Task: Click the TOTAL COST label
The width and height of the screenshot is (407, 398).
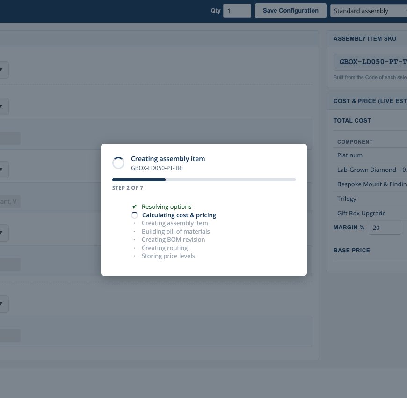Action: tap(352, 120)
